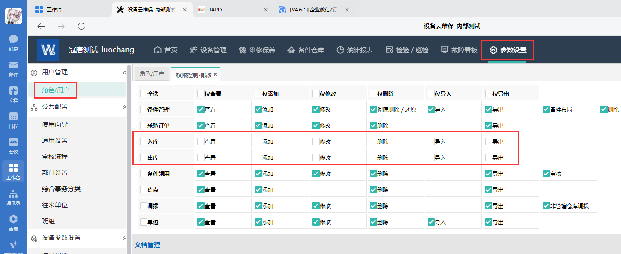The image size is (621, 254).
Task: Check the 入库 row checkbox
Action: (x=144, y=141)
